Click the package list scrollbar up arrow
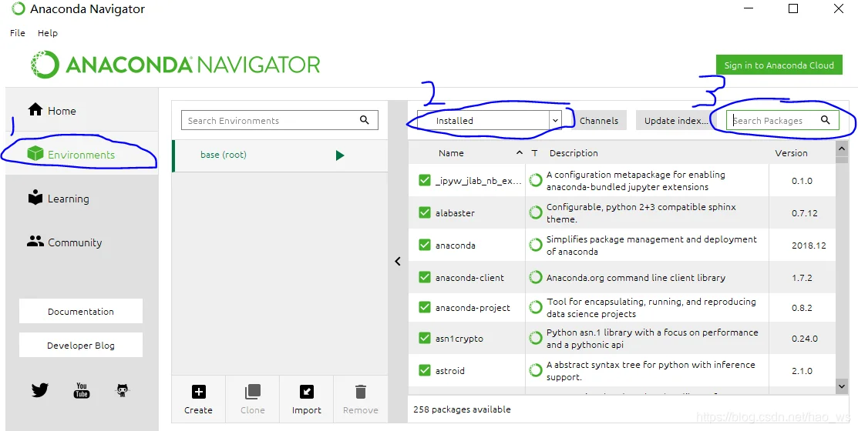858x431 pixels. (x=842, y=148)
